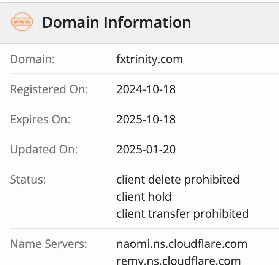Click the Updated On: label
Screen dimensions: 279x265
click(x=44, y=150)
